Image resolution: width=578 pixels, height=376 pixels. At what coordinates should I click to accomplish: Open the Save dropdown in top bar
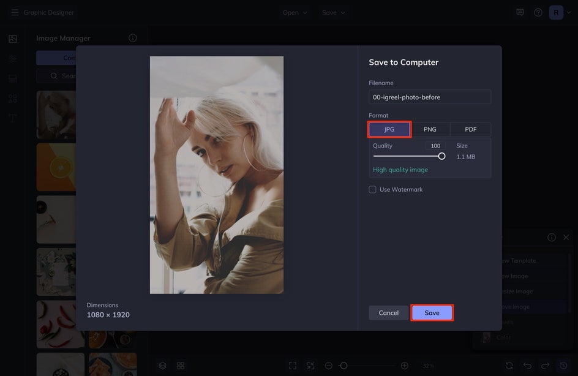click(333, 12)
